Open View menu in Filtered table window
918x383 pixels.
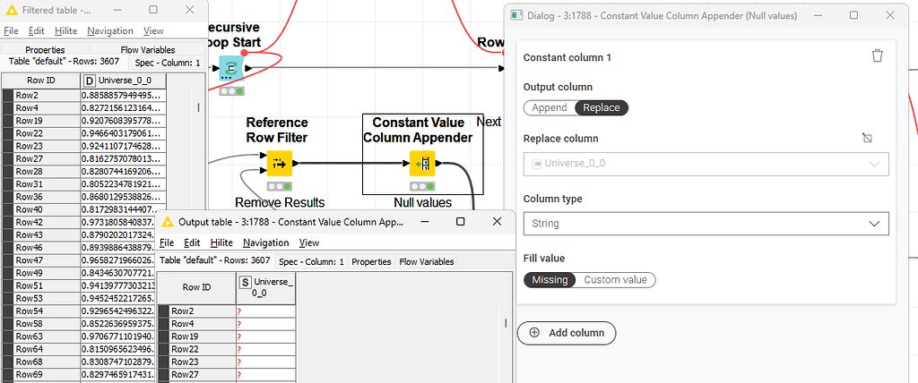[153, 31]
